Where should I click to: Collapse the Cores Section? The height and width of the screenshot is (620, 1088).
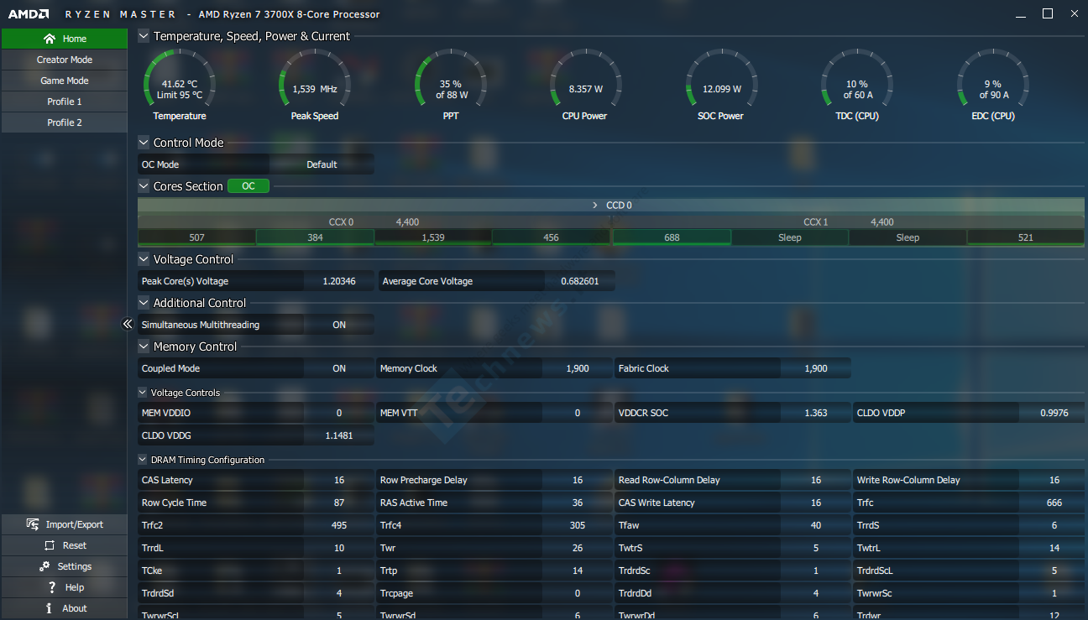tap(144, 186)
